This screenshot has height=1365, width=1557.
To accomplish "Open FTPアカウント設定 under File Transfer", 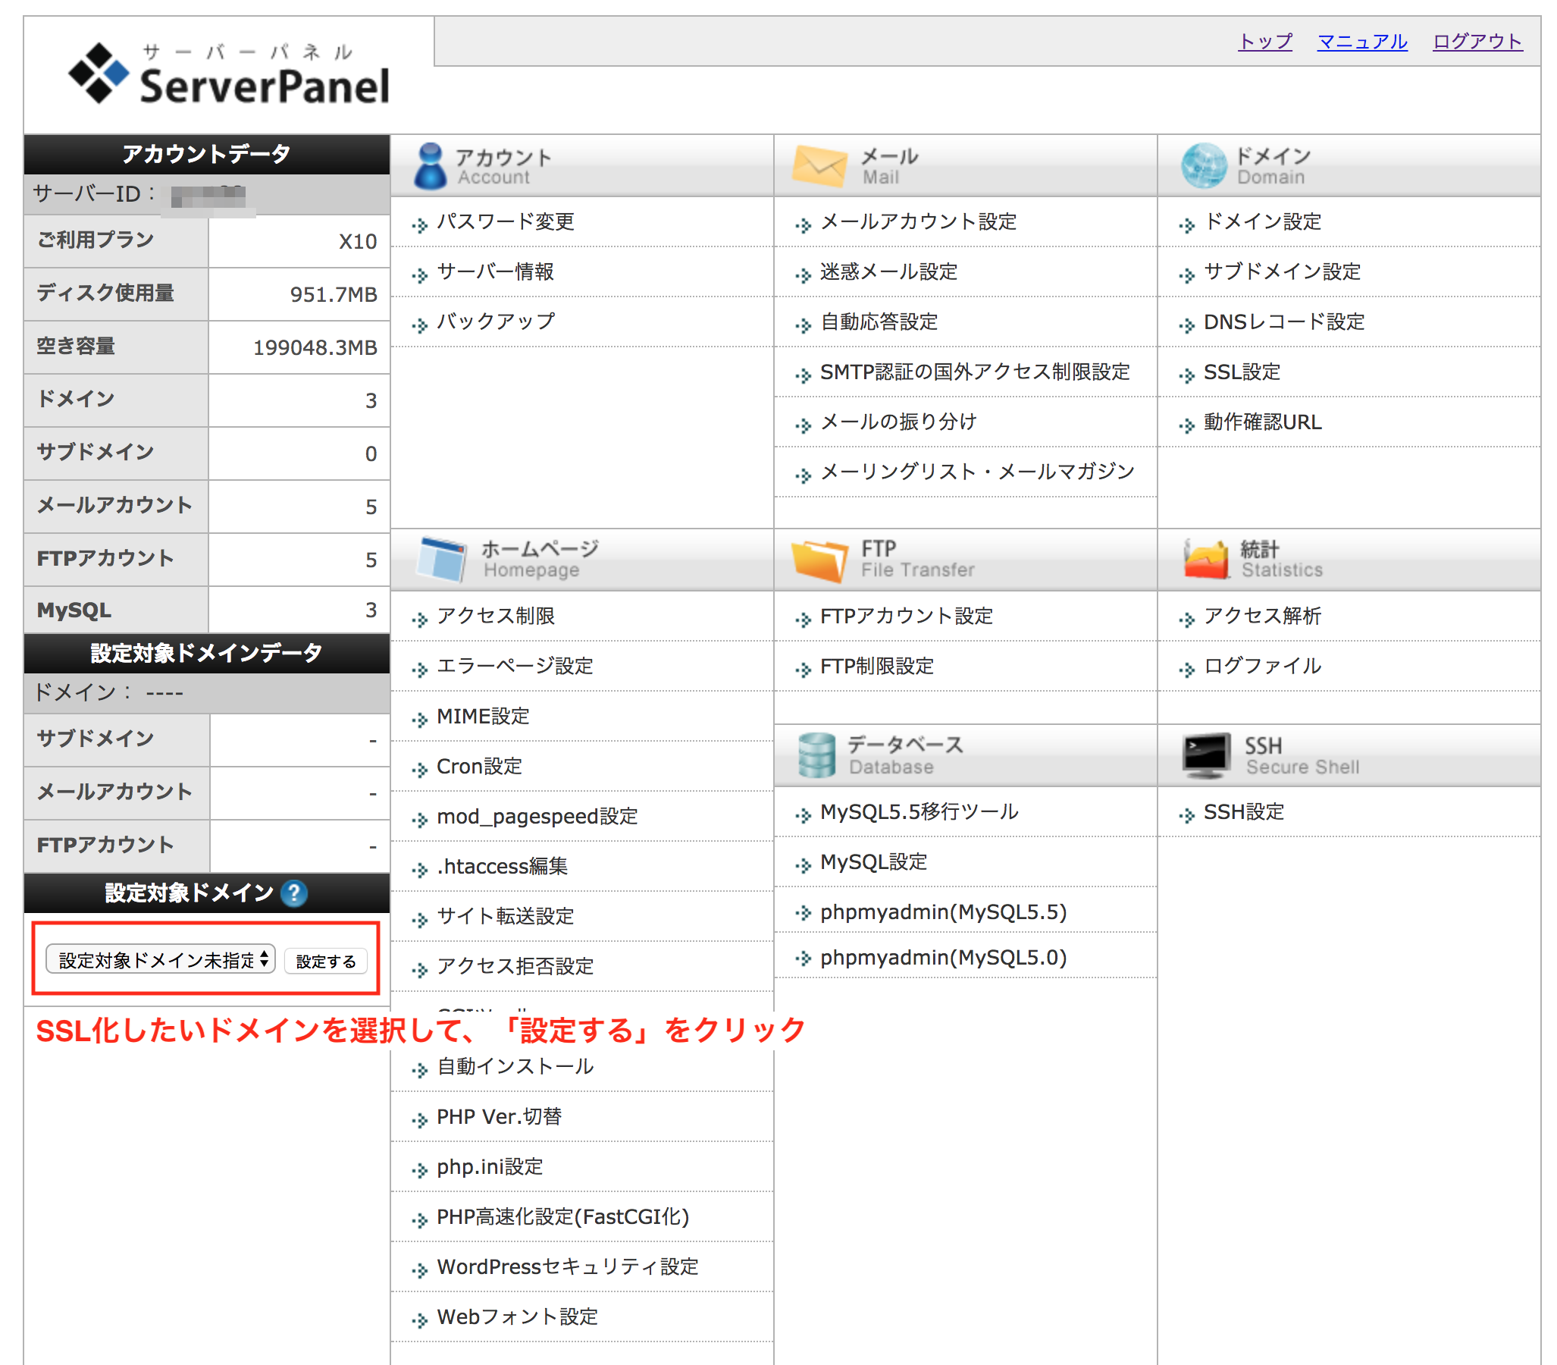I will point(906,617).
